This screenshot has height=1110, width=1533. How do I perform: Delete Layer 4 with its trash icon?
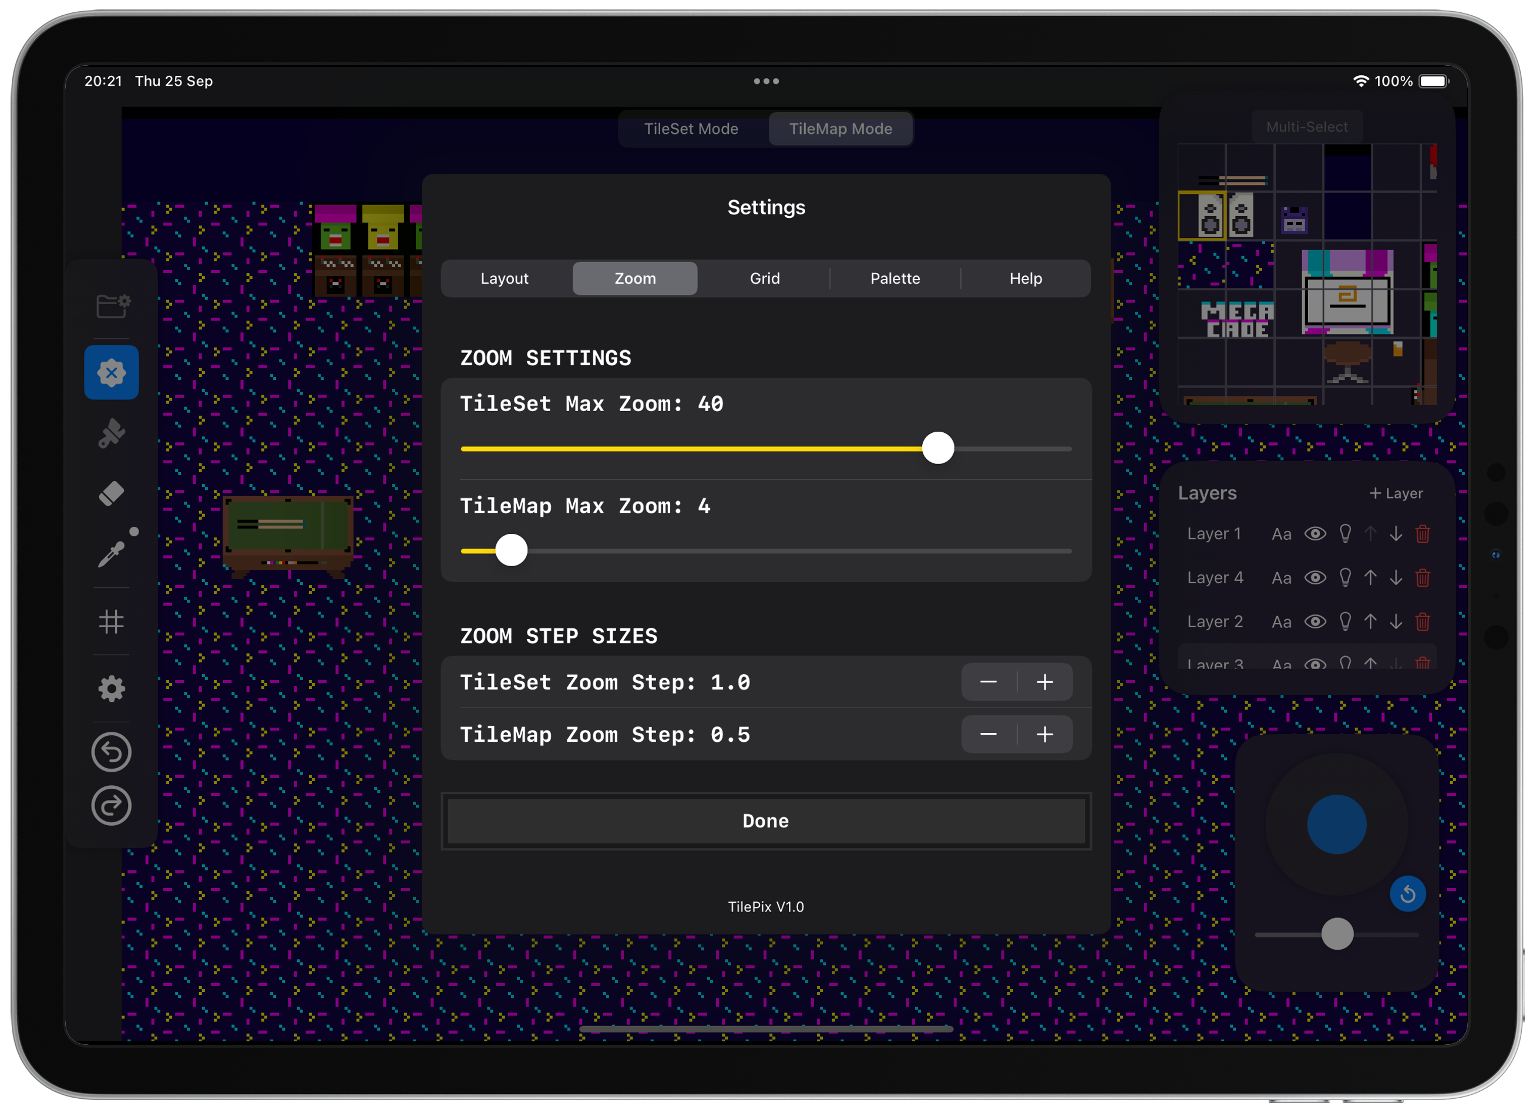[x=1422, y=578]
